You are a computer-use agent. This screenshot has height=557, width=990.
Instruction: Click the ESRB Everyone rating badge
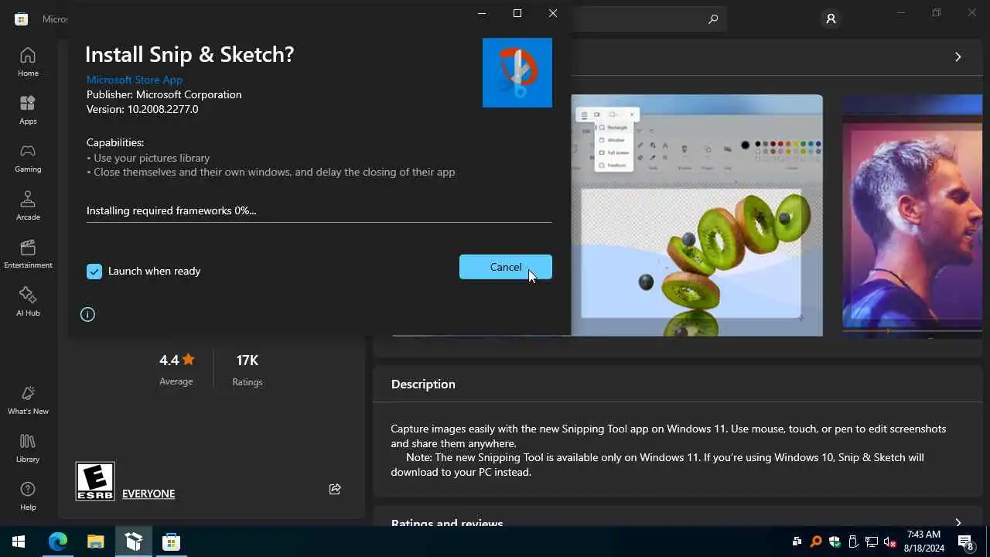click(x=95, y=481)
